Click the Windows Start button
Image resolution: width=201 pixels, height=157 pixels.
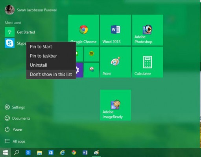click(x=6, y=153)
